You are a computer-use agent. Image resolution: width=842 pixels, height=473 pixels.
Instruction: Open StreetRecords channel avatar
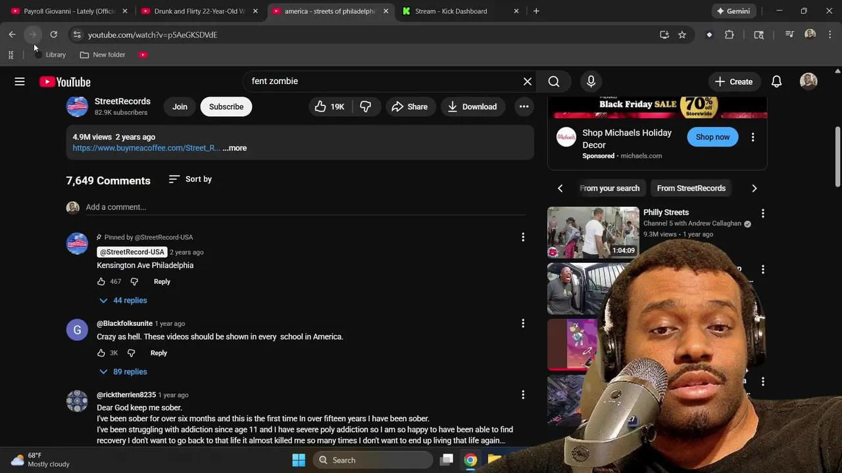click(x=77, y=106)
